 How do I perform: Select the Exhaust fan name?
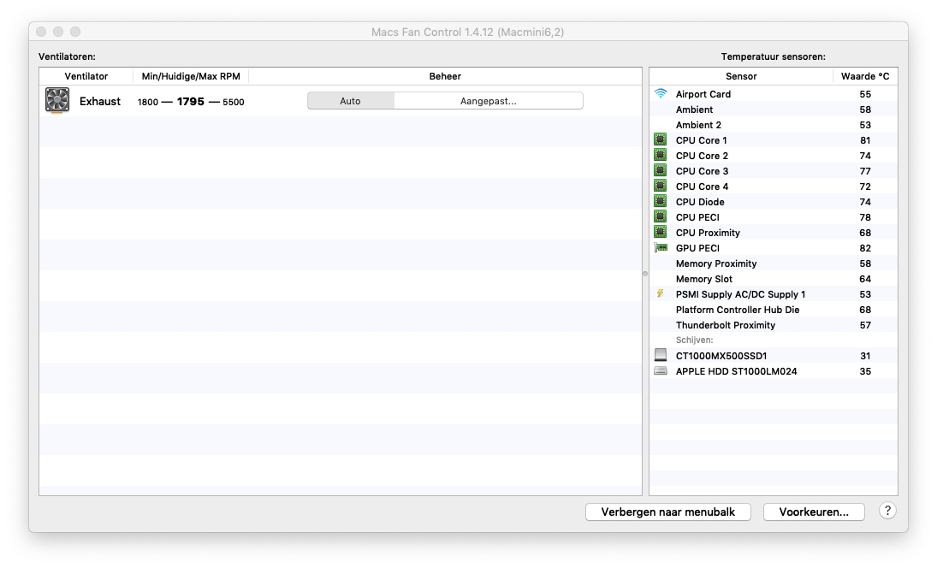[x=100, y=102]
